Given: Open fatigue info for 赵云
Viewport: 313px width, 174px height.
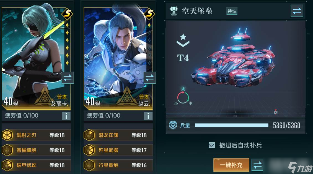Looking at the screenshot, I should [148, 116].
